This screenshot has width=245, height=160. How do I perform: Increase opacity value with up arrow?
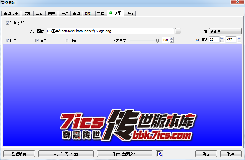point(172,38)
